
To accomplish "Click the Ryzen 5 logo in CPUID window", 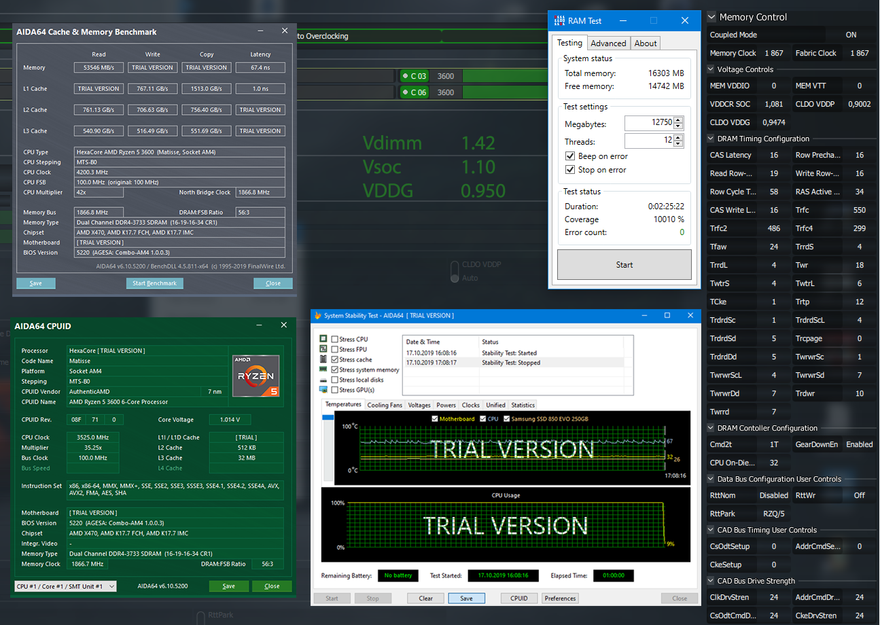I will 256,376.
